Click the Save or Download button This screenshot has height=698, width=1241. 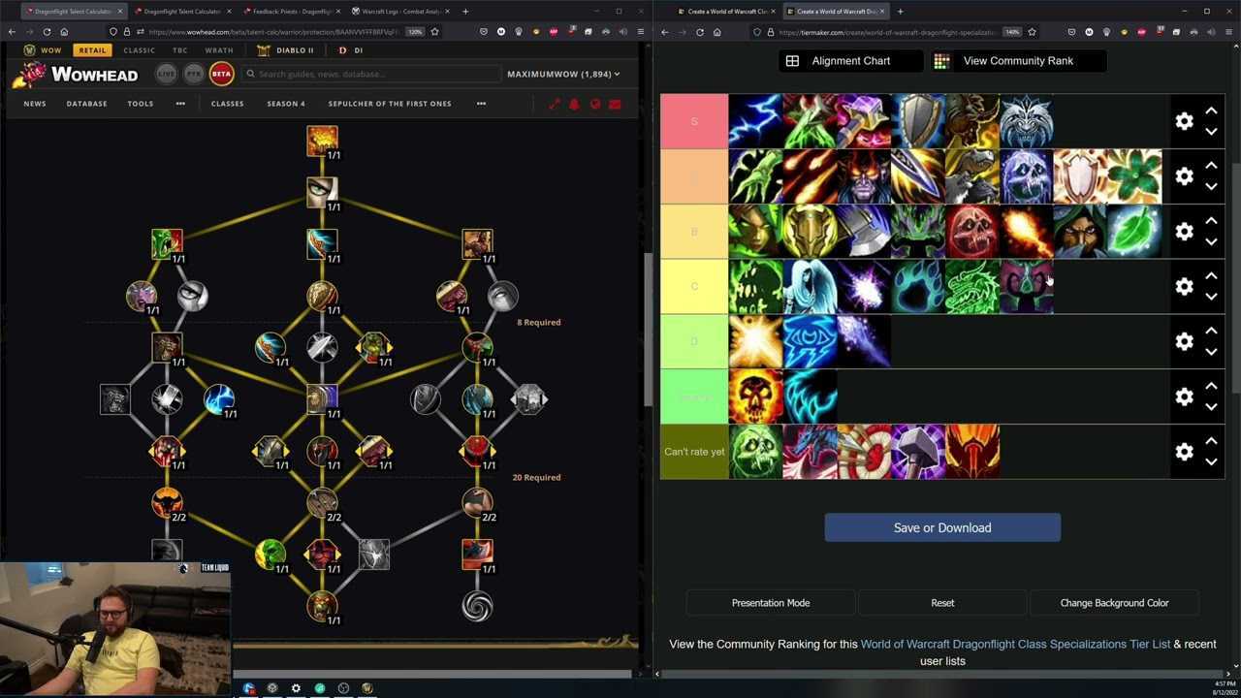[942, 527]
